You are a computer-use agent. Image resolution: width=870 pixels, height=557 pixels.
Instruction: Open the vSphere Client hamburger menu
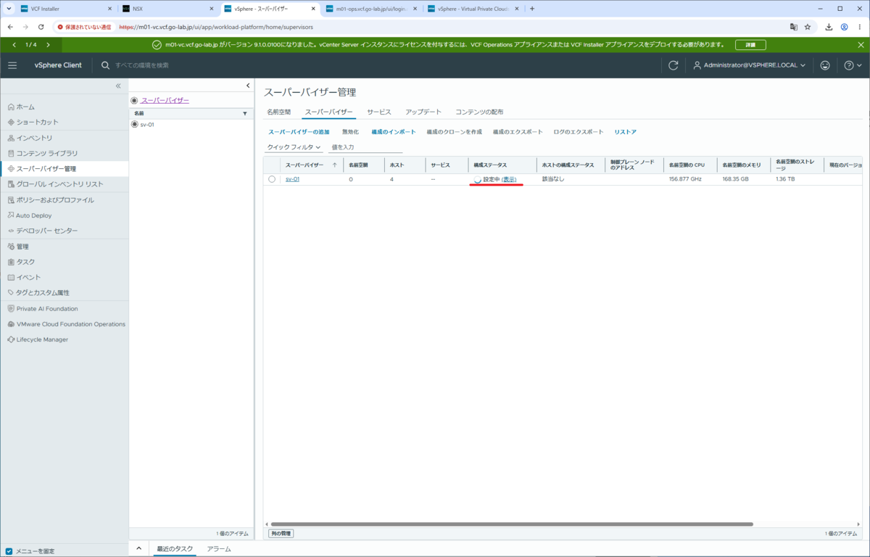pyautogui.click(x=12, y=65)
